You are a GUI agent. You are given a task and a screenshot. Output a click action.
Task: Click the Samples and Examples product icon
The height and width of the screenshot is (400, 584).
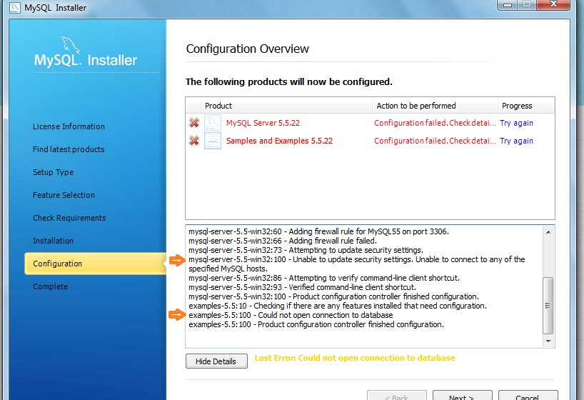pyautogui.click(x=213, y=141)
